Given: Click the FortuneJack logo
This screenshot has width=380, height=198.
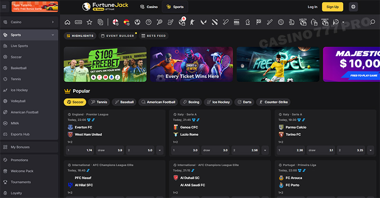Looking at the screenshot, I should 105,7.
